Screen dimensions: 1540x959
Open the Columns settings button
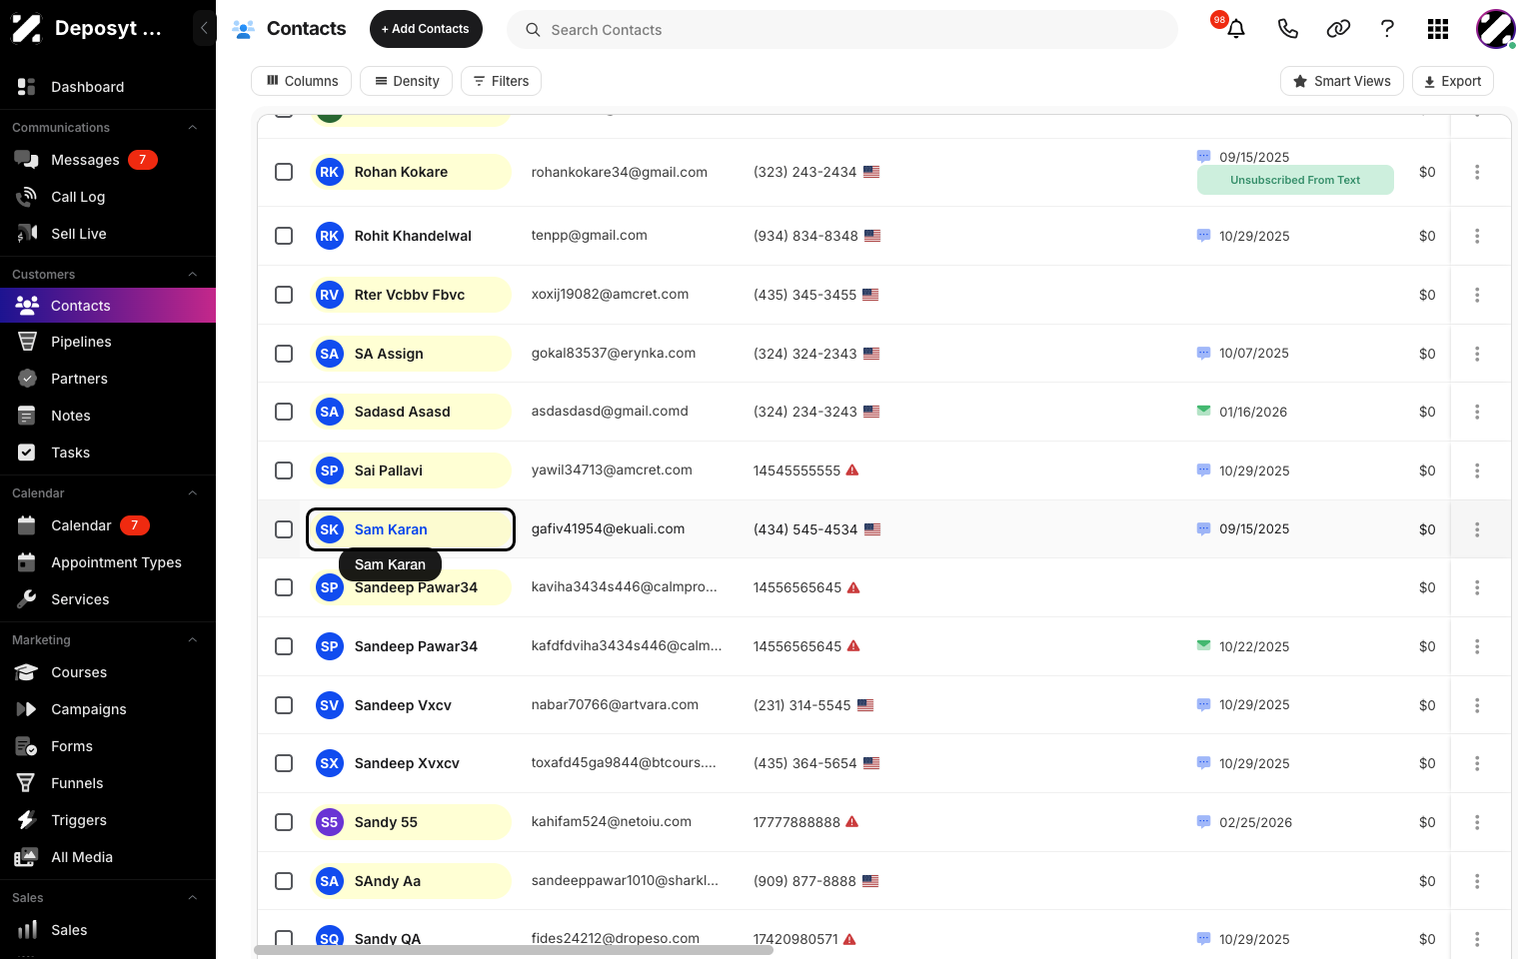click(301, 81)
